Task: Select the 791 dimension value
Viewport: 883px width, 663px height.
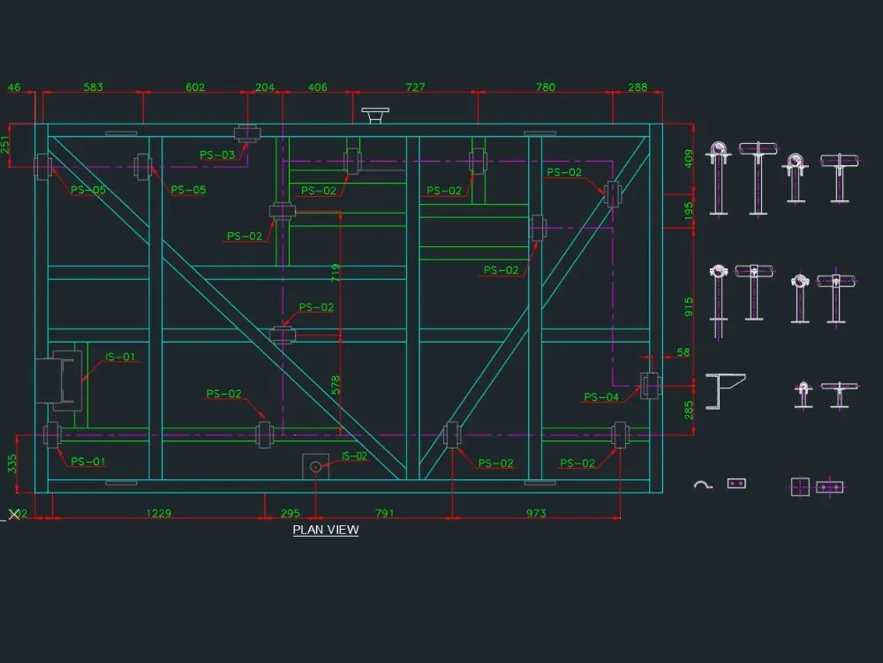Action: (385, 513)
